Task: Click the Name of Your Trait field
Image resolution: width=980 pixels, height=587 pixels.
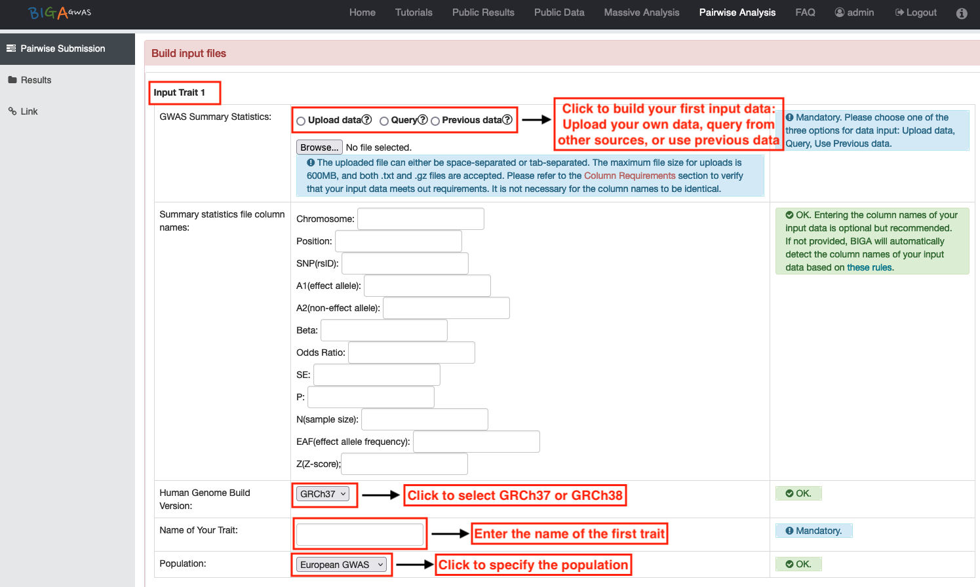Action: pyautogui.click(x=359, y=535)
